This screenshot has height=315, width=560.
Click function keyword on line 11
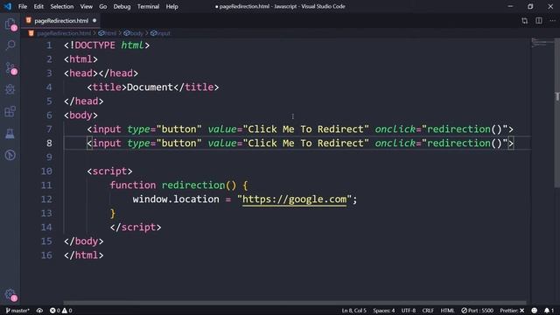pos(133,185)
